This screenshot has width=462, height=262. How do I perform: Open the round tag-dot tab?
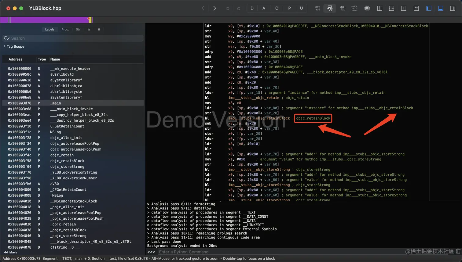99,30
